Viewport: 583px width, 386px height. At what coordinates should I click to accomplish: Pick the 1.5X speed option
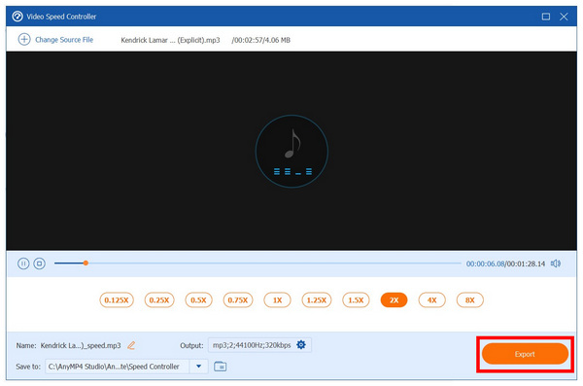[x=356, y=300]
